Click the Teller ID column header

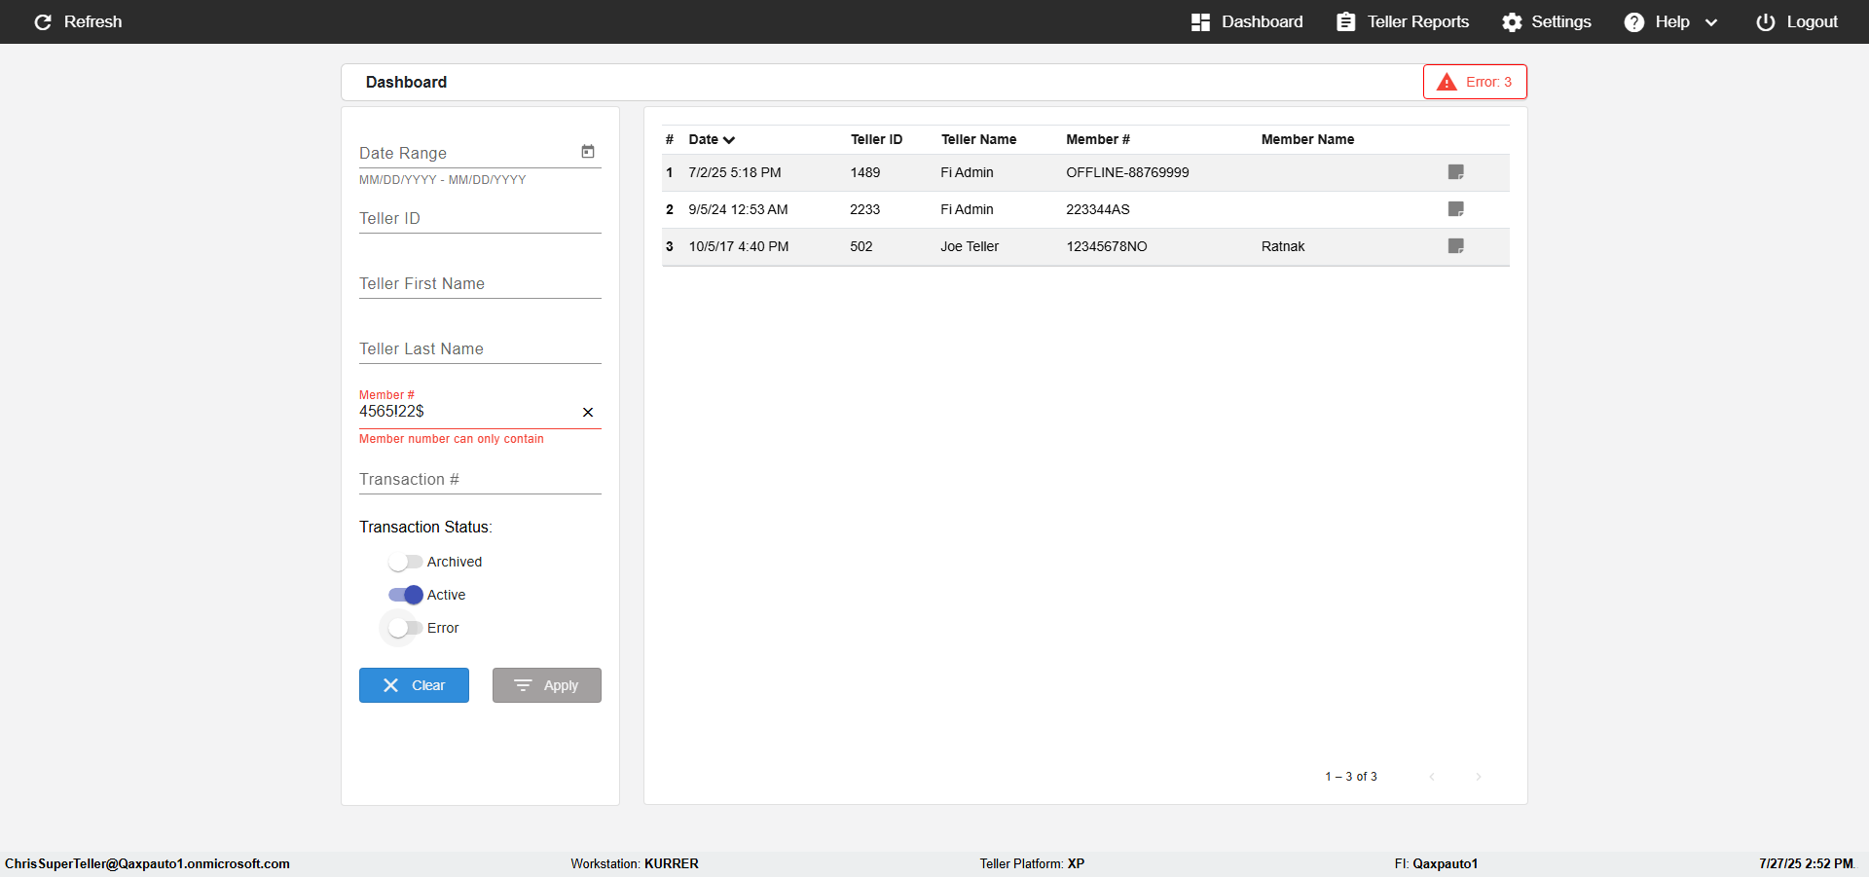(x=876, y=139)
